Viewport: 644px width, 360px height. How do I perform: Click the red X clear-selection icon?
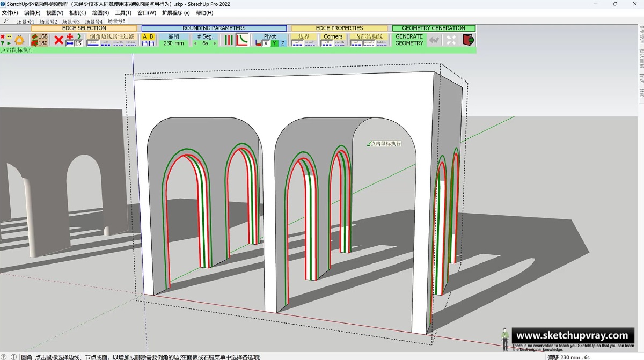click(59, 40)
